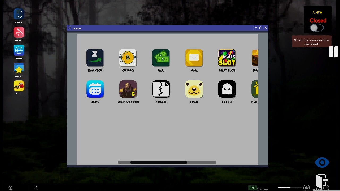
Task: Toggle the Cafe Closed switch
Action: coord(317,28)
